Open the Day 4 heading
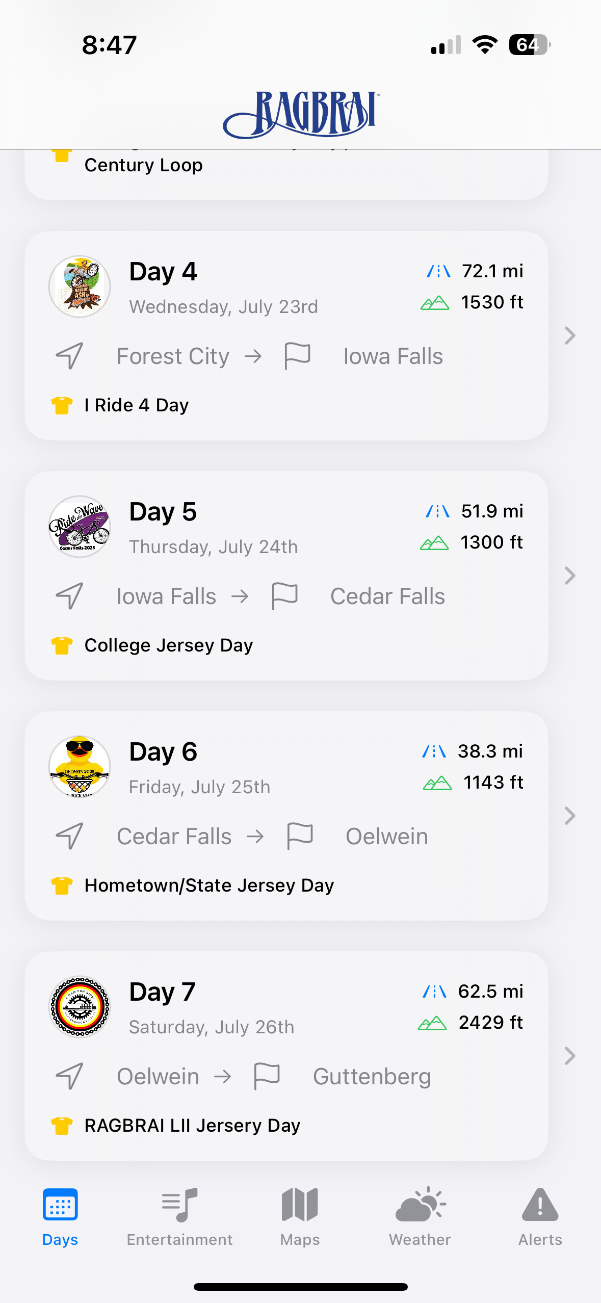The width and height of the screenshot is (601, 1303). click(x=163, y=271)
